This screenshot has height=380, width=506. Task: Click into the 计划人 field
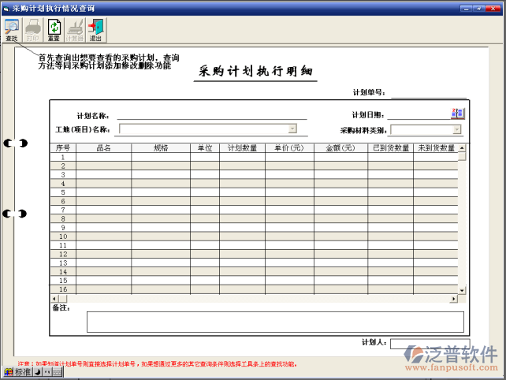(430, 344)
